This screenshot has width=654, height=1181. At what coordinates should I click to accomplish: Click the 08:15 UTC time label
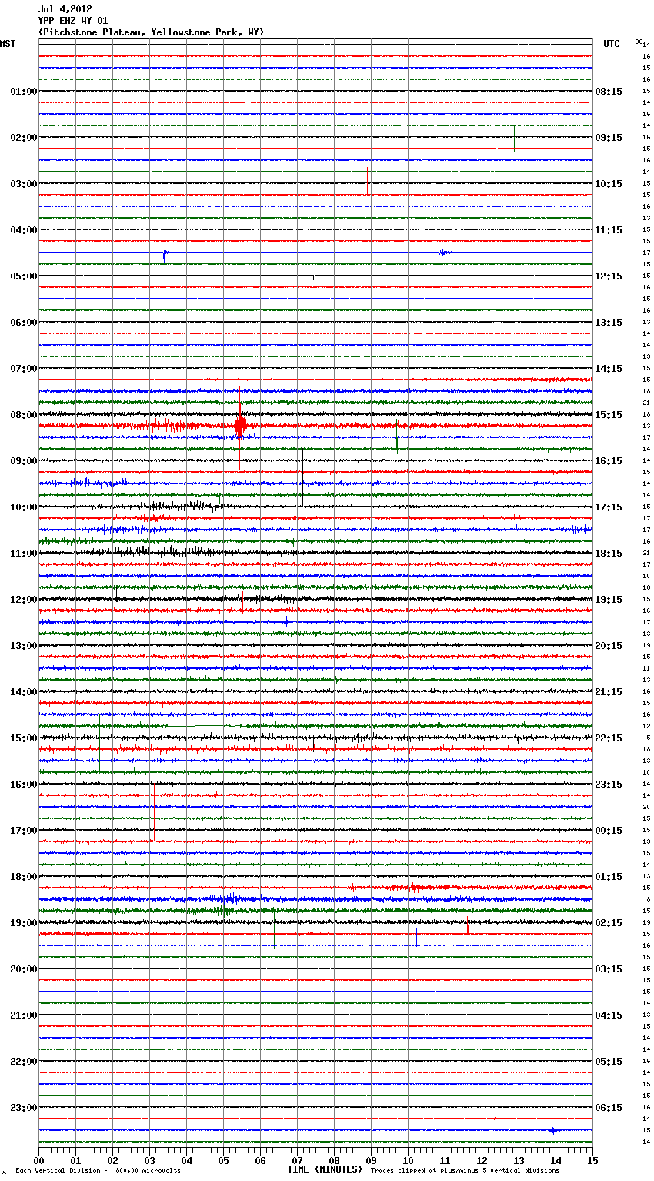(x=609, y=92)
